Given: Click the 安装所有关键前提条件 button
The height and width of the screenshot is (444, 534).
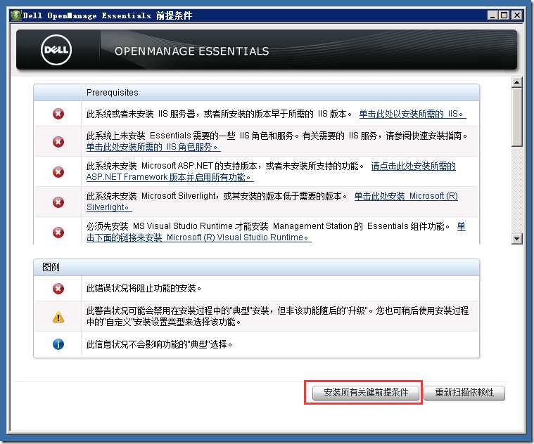Looking at the screenshot, I should coord(366,392).
